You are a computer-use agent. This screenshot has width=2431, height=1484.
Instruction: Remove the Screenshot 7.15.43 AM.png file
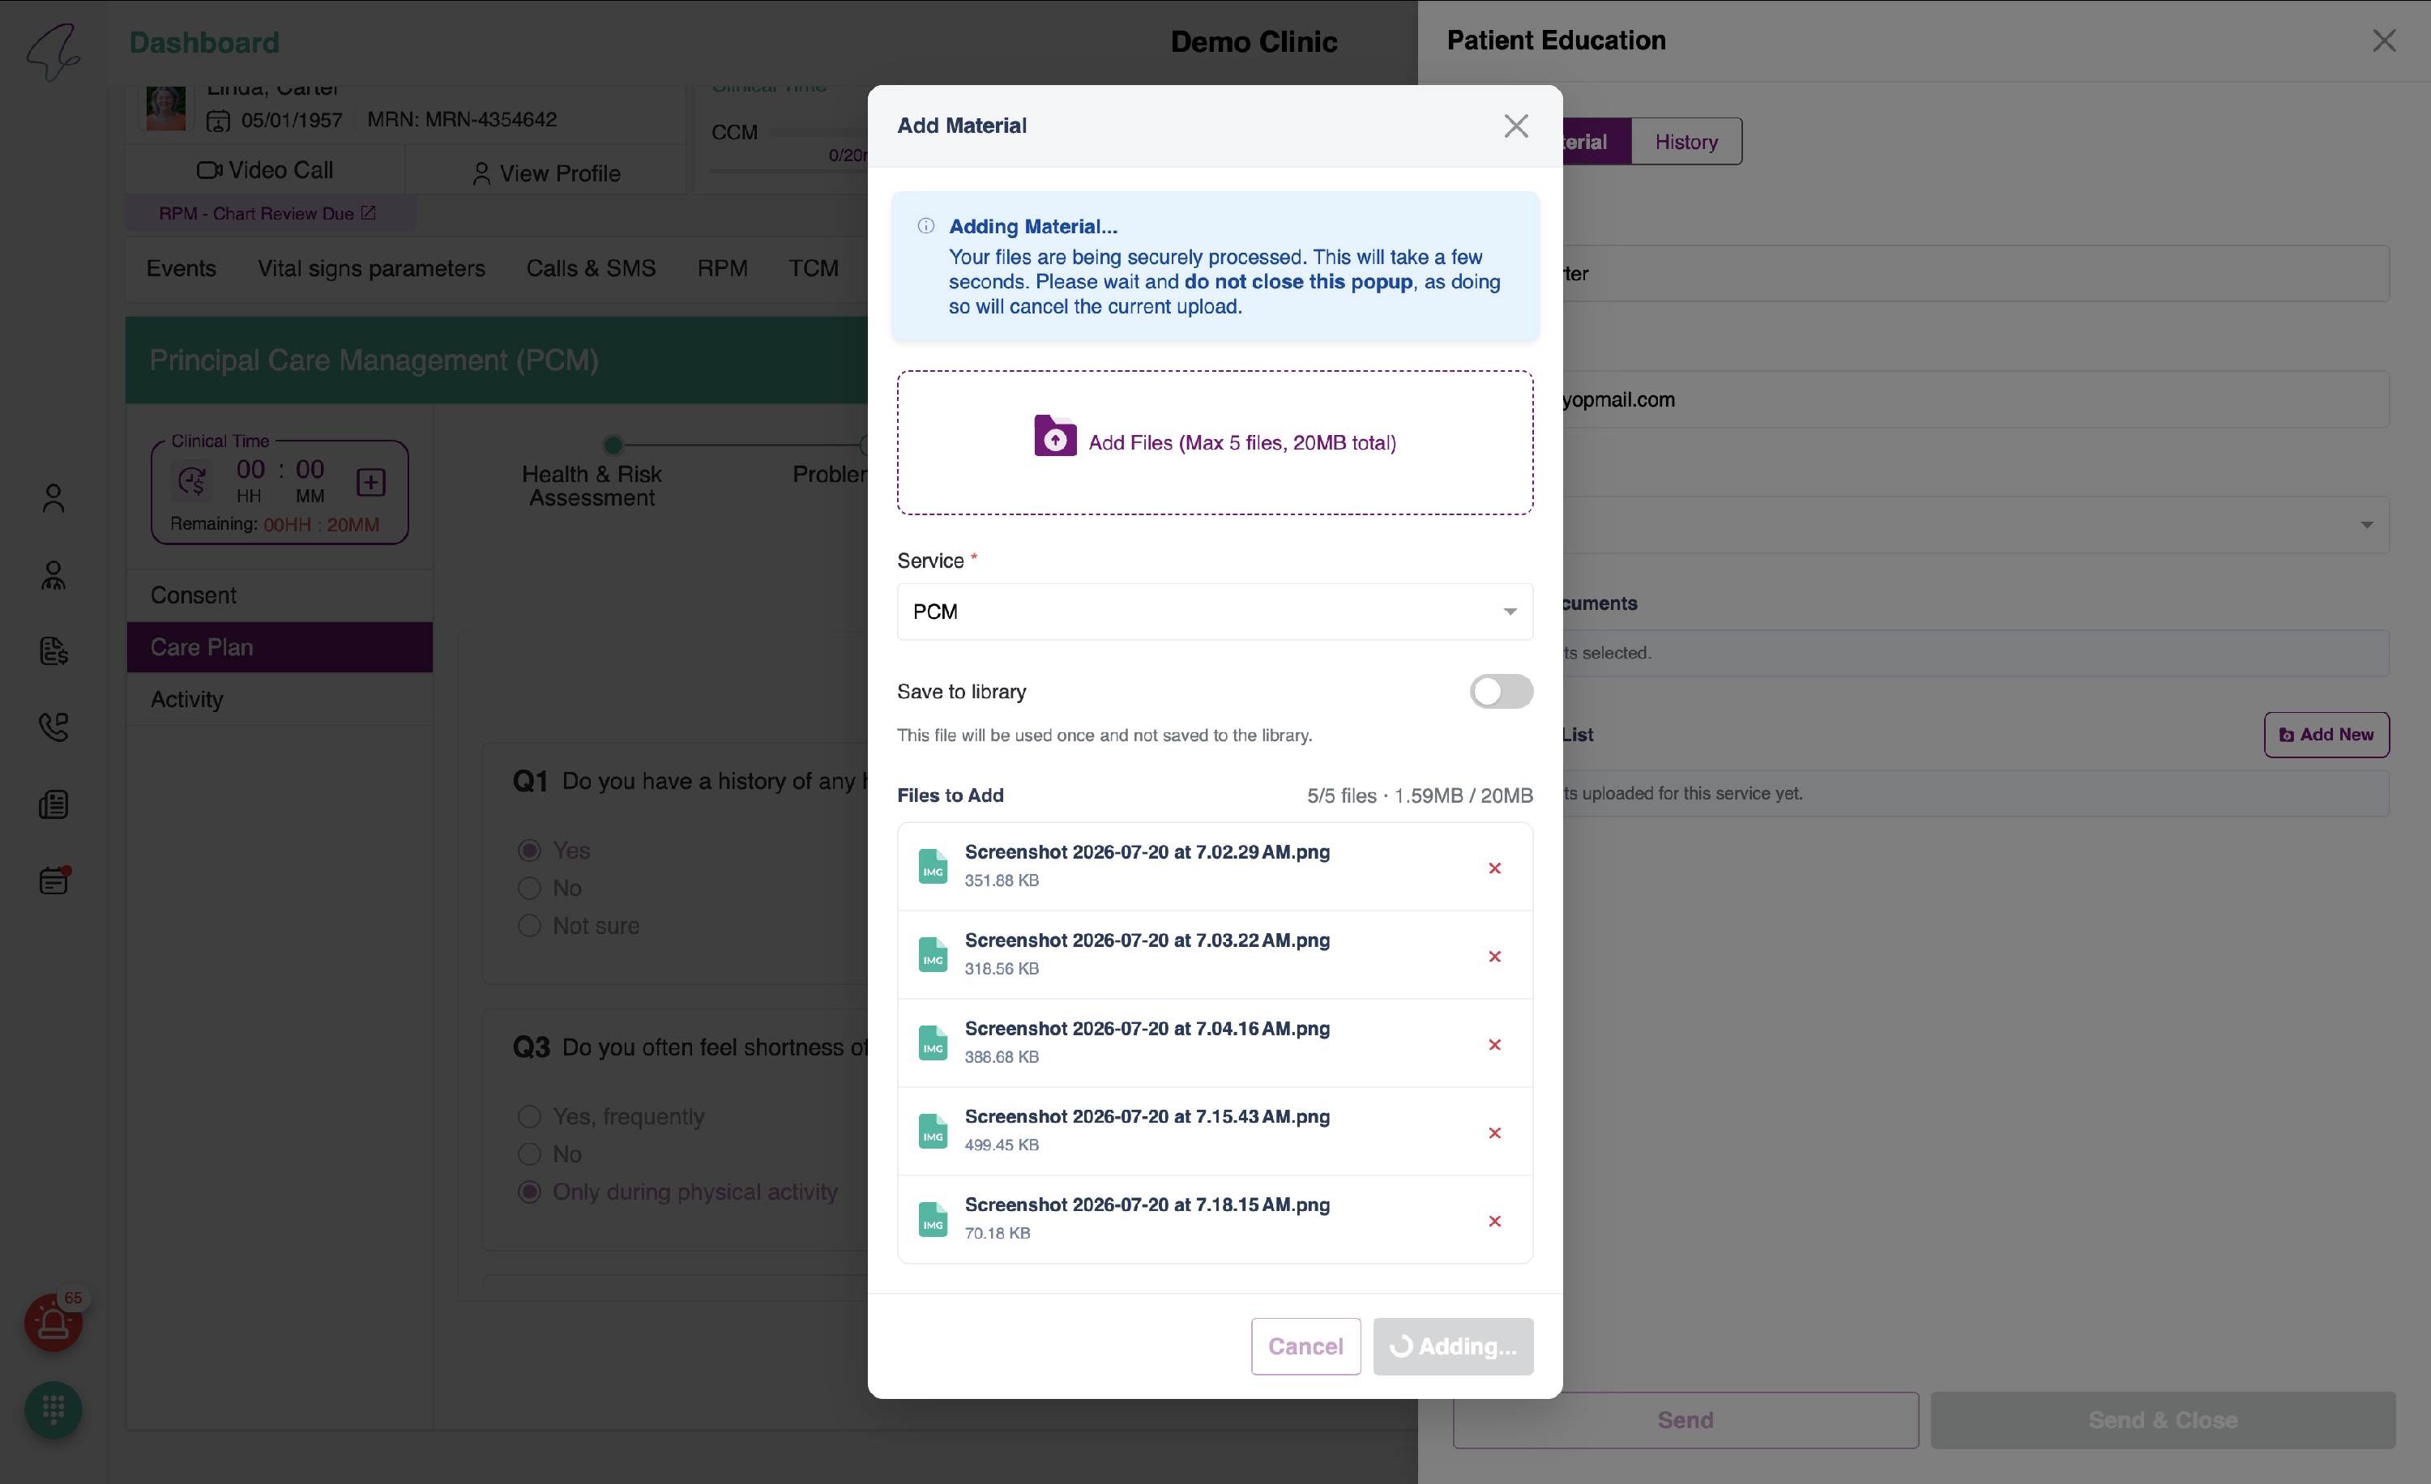click(x=1493, y=1133)
